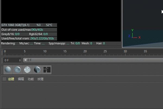Jump to frame 0 on timeline ruler

tap(5, 51)
